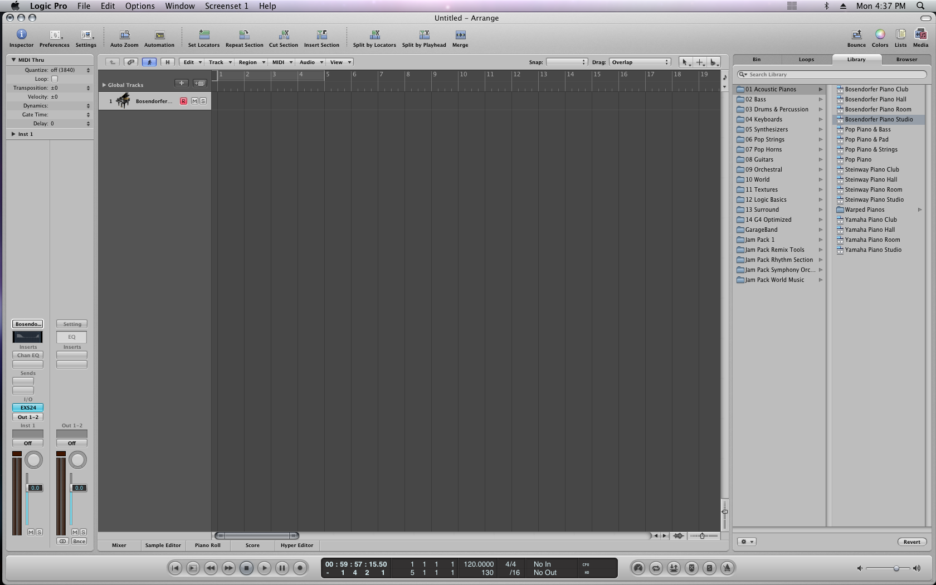Click the Play transport button
936x585 pixels.
(x=264, y=568)
